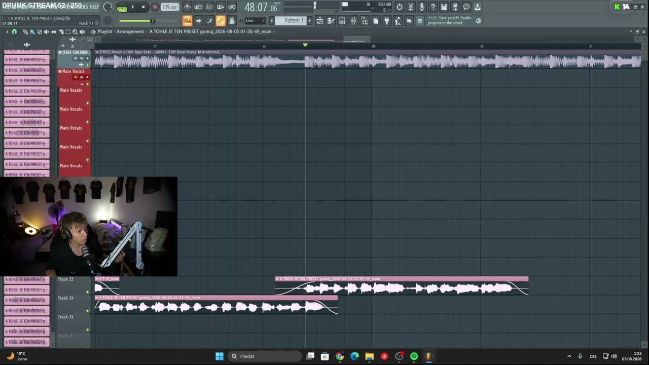Toggle the playlist magnet snap icon
Viewport: 649px width, 365px height.
click(14, 32)
